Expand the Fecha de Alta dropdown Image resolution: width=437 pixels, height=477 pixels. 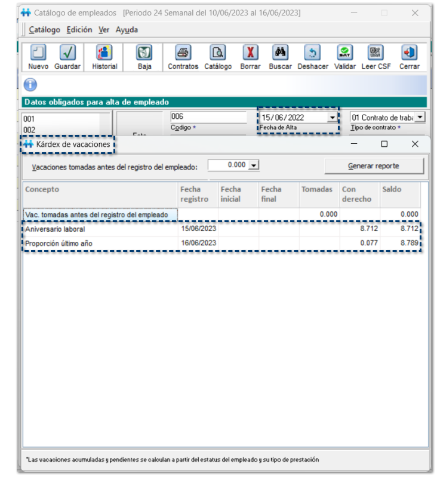332,118
